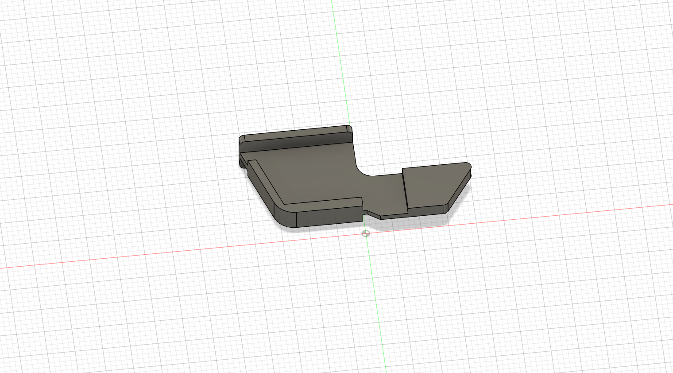
Task: Click the green Y axis line above model
Action: pos(340,62)
